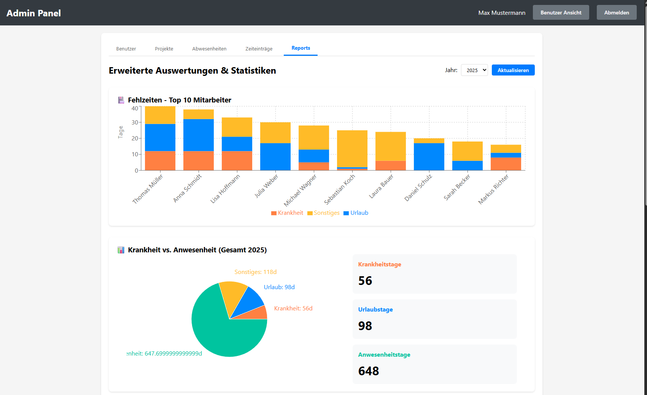Screen dimensions: 647x395
Task: Toggle the Krankheit legend entry
Action: click(287, 213)
